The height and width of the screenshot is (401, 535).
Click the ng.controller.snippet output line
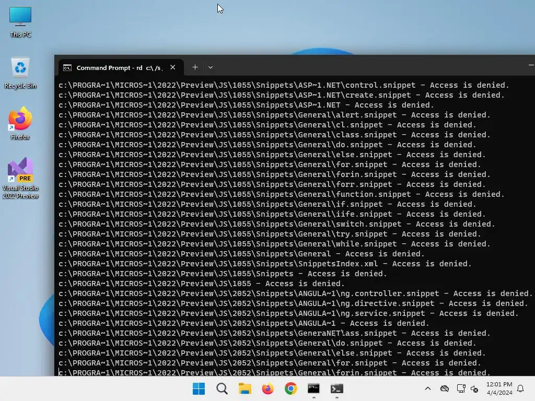pos(296,293)
